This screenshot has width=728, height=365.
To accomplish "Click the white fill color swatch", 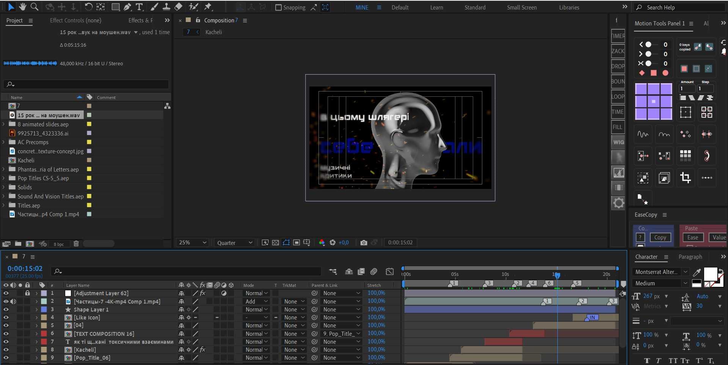I will point(710,274).
